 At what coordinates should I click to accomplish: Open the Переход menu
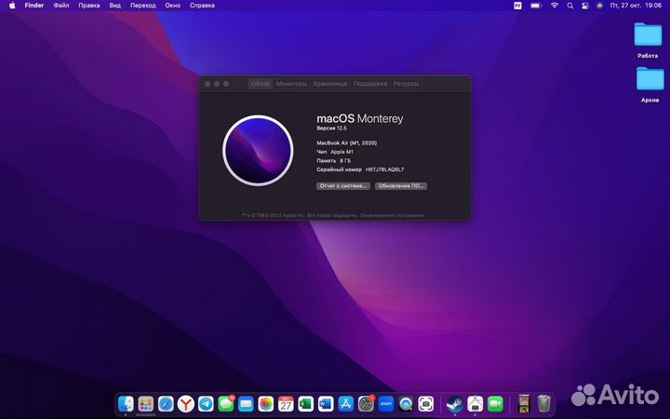(142, 6)
